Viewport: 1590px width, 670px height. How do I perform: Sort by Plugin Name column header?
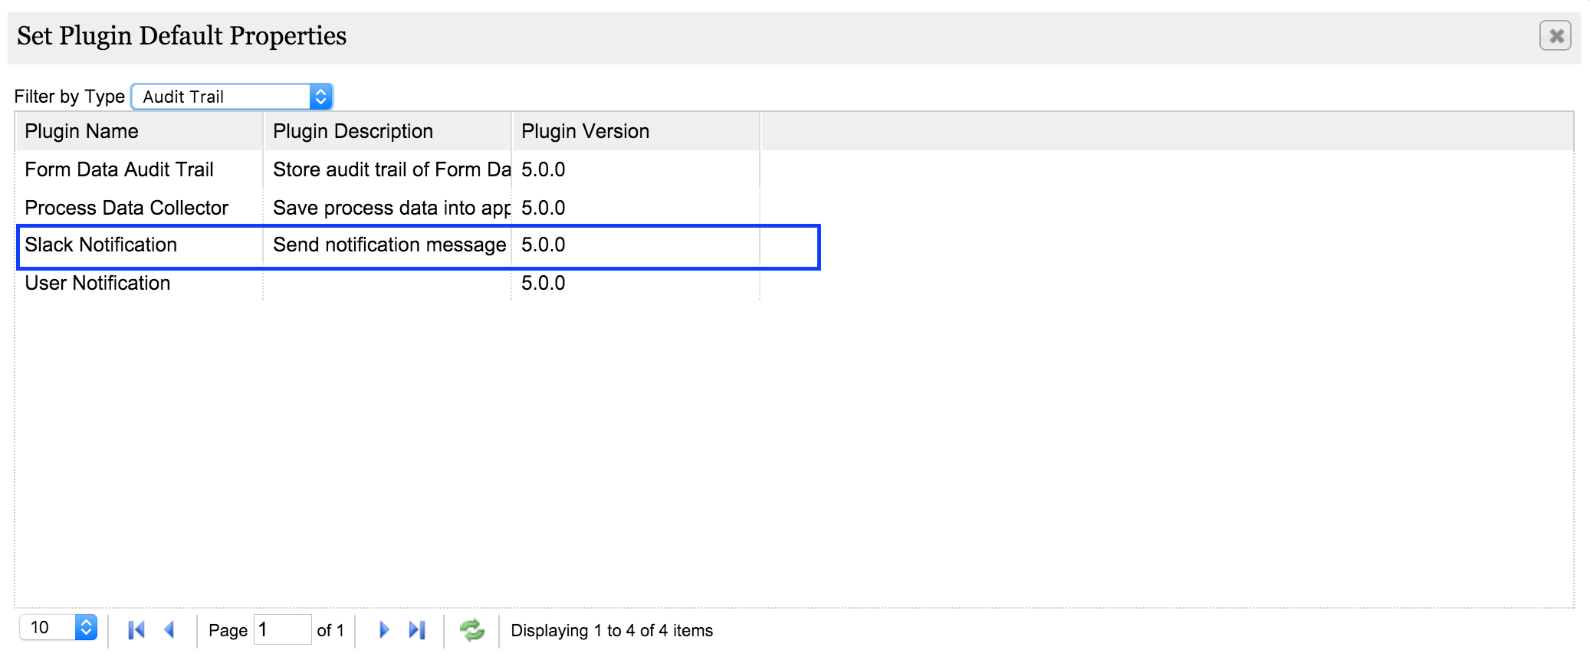coord(82,131)
